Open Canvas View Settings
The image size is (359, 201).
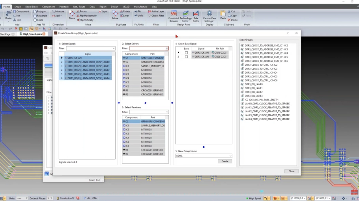pos(209,16)
